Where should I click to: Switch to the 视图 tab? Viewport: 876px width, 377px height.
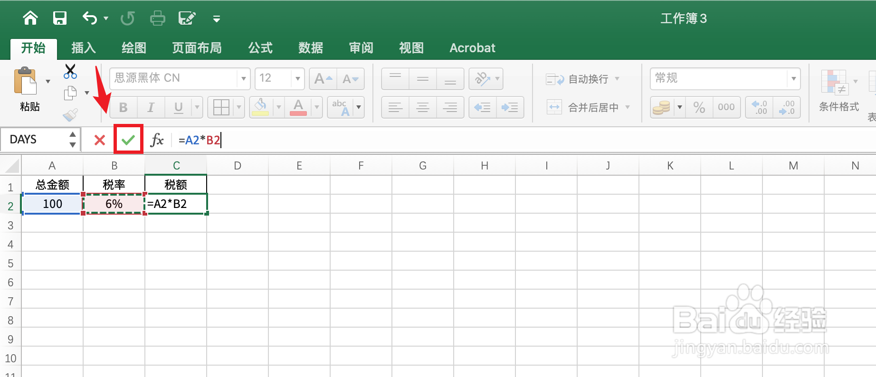[x=411, y=48]
